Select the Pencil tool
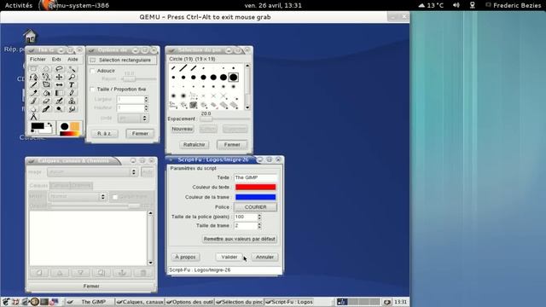The height and width of the screenshot is (307, 546). (x=72, y=93)
